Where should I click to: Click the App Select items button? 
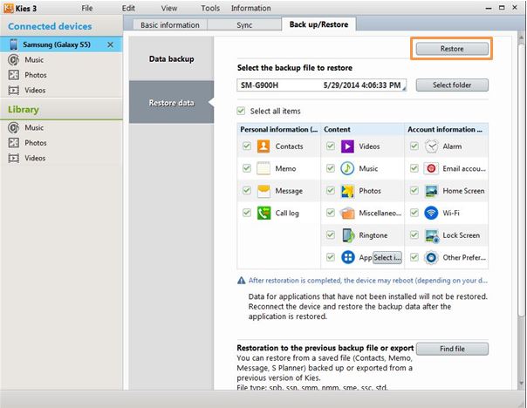click(387, 257)
